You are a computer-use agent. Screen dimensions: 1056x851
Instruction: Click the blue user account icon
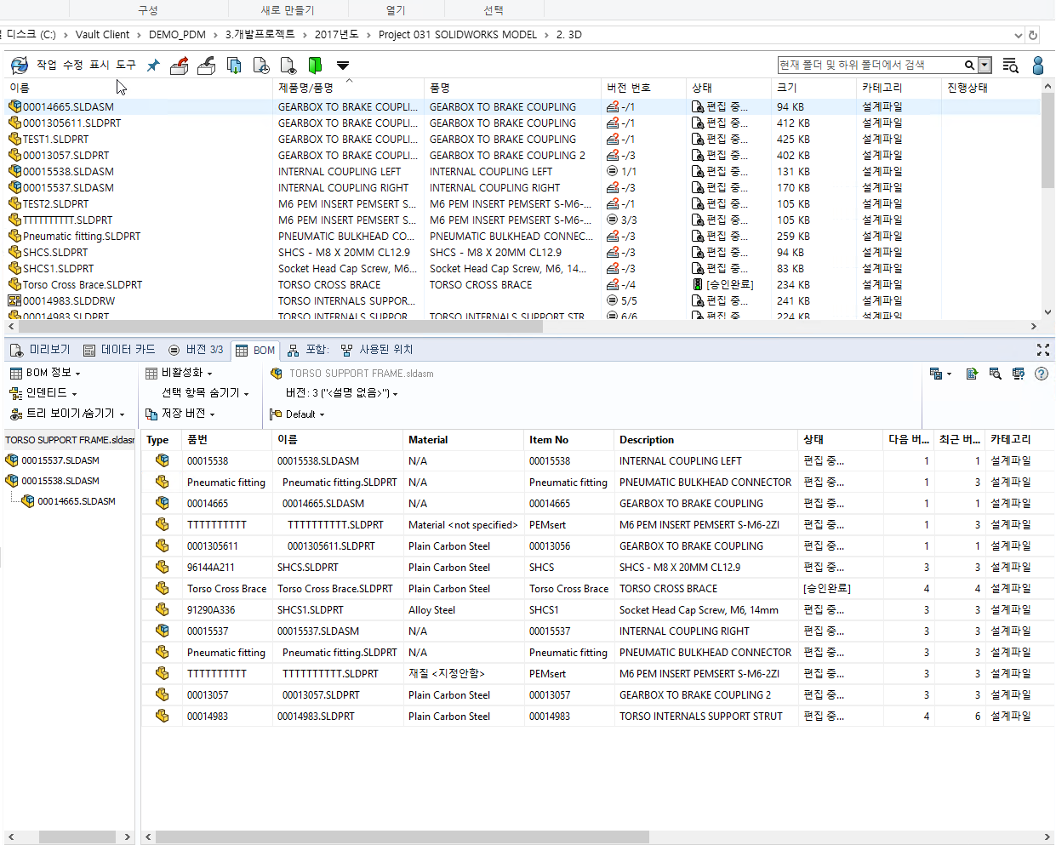pos(1038,66)
